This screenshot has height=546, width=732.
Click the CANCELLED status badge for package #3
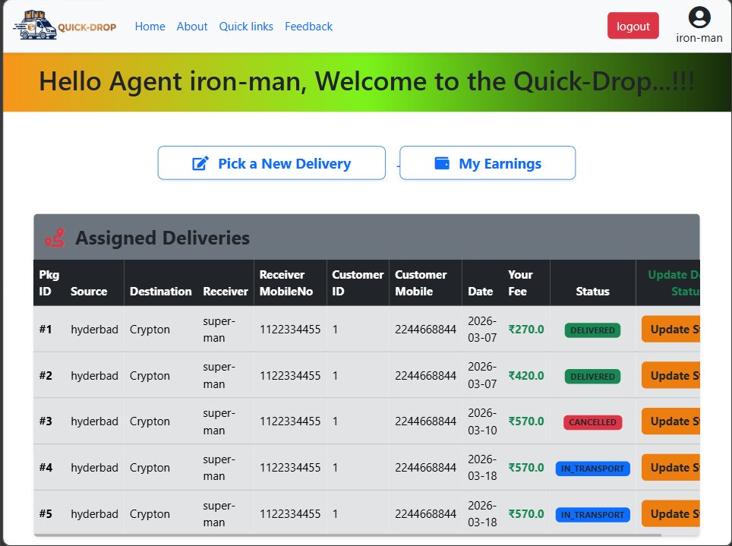[592, 422]
